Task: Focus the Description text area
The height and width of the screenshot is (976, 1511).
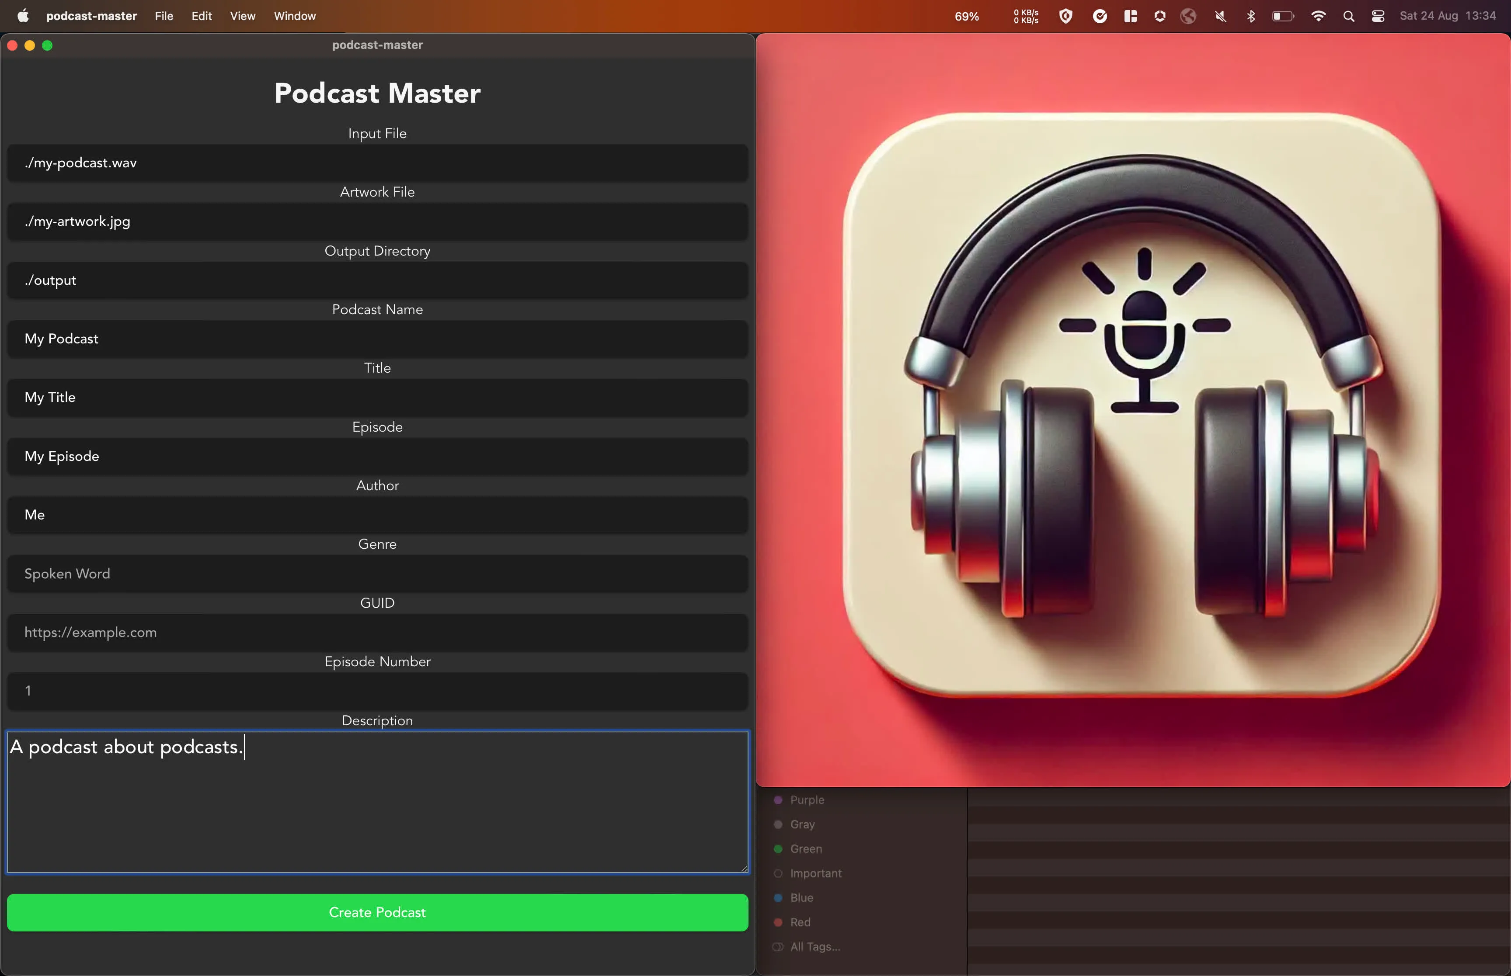Action: [376, 802]
